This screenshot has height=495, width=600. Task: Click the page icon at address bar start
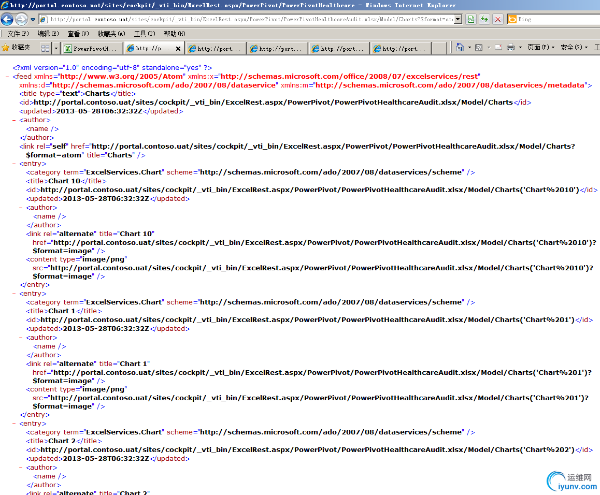(x=44, y=19)
